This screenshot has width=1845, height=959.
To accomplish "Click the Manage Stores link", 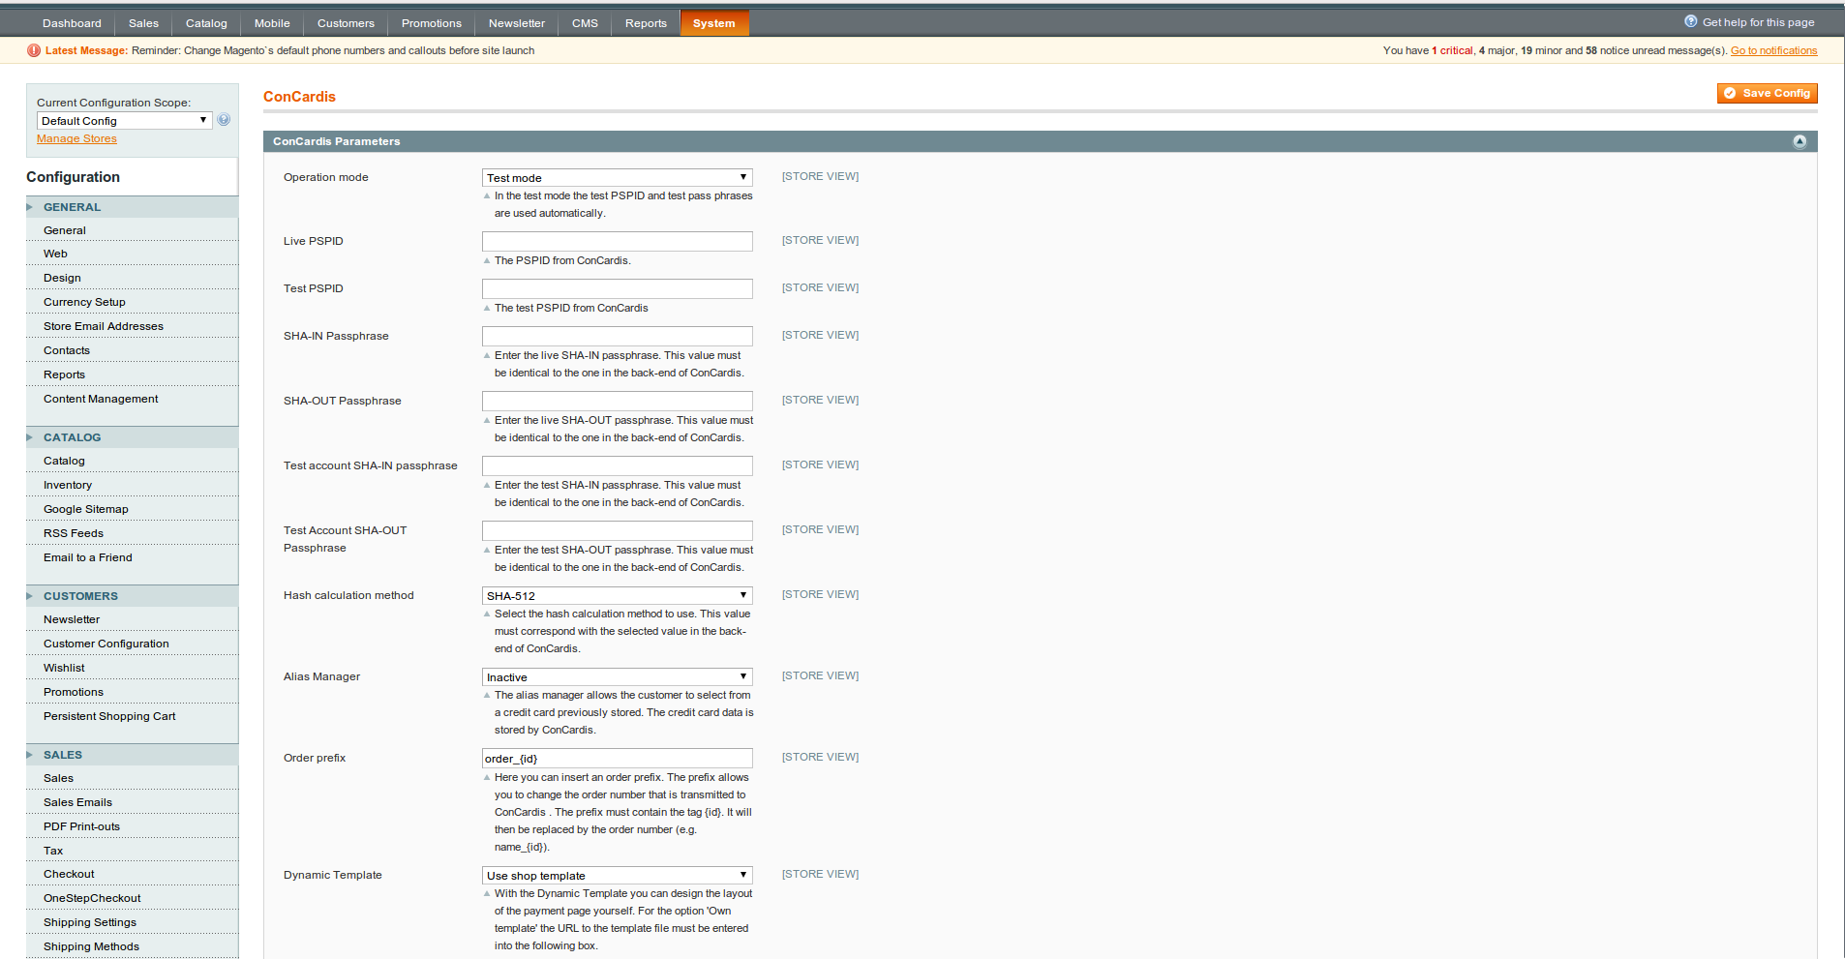I will [76, 139].
